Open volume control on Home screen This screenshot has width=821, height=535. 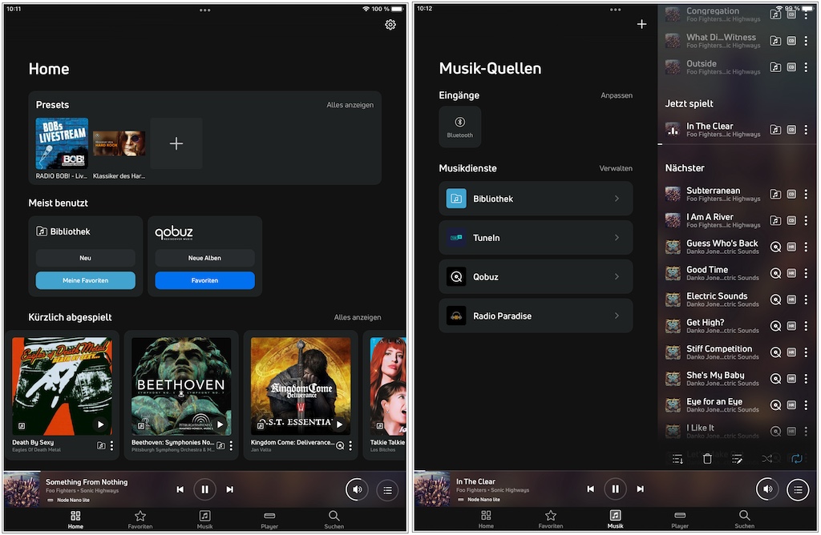357,489
